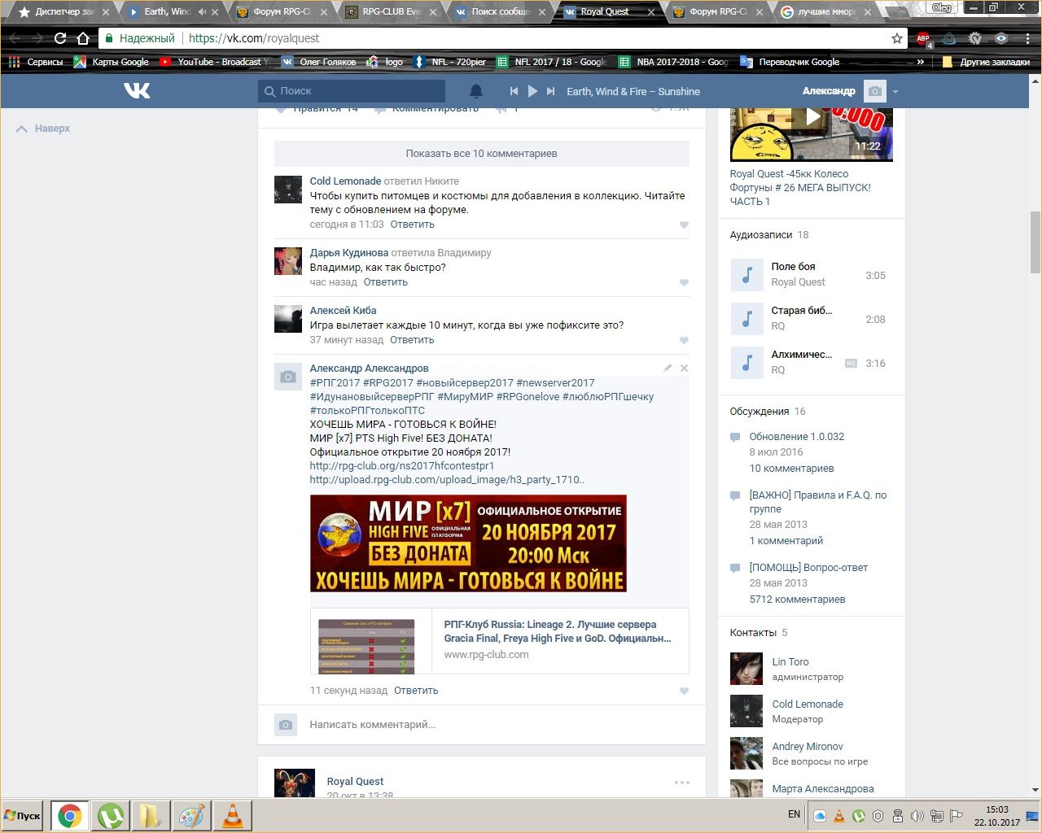This screenshot has height=833, width=1042.
Task: Play the Поле боя audio track
Action: coord(746,275)
